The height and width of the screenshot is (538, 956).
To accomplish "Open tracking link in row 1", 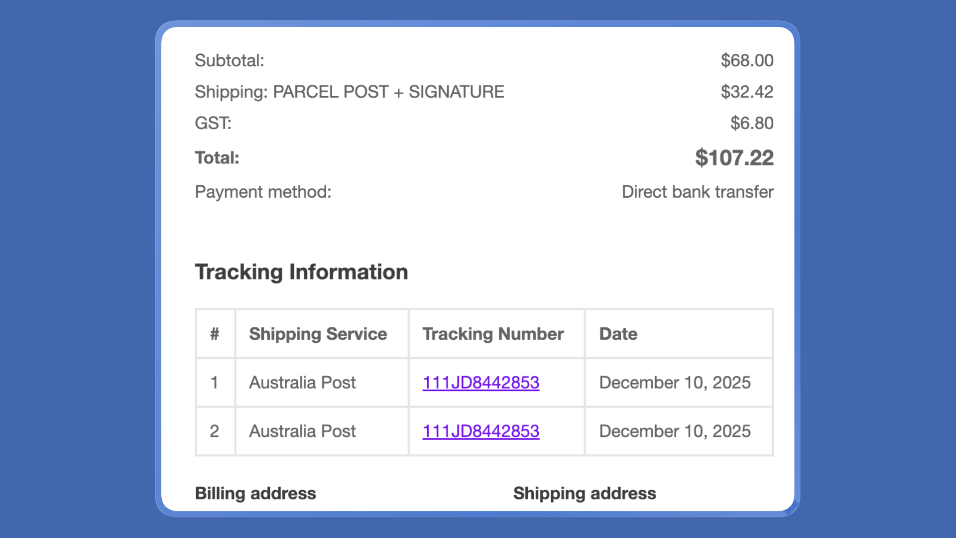I will click(x=480, y=383).
